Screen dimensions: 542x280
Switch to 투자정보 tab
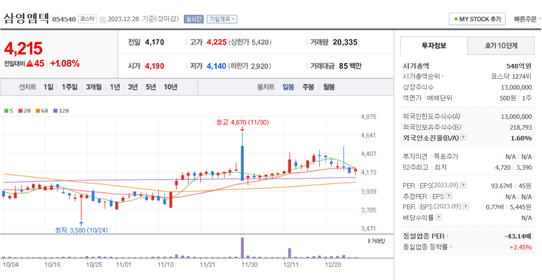[x=434, y=45]
